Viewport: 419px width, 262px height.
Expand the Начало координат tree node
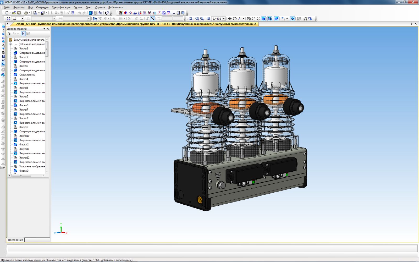coord(11,44)
